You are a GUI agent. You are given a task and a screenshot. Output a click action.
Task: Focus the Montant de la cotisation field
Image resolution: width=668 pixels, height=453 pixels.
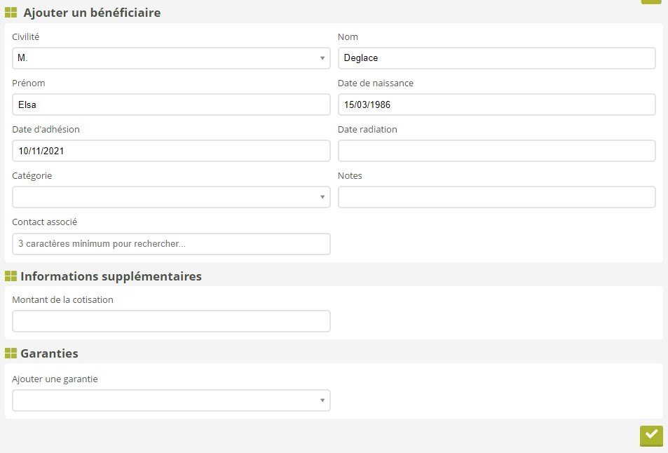point(171,321)
